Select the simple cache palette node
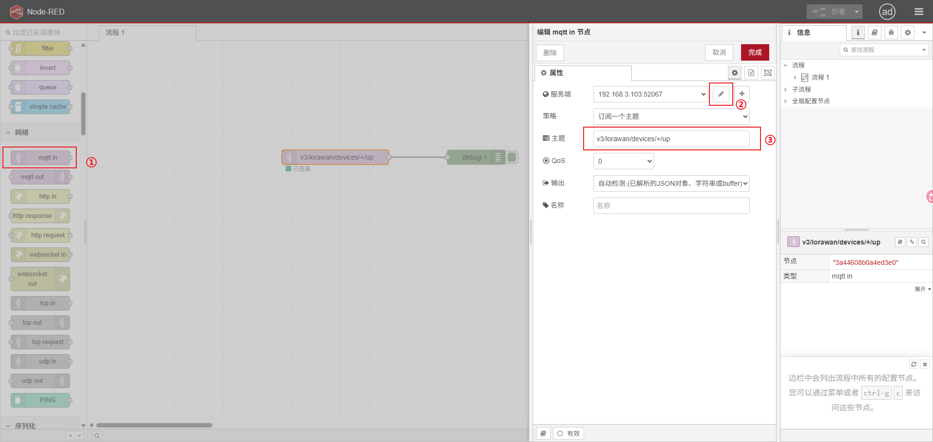The height and width of the screenshot is (442, 933). coord(40,107)
